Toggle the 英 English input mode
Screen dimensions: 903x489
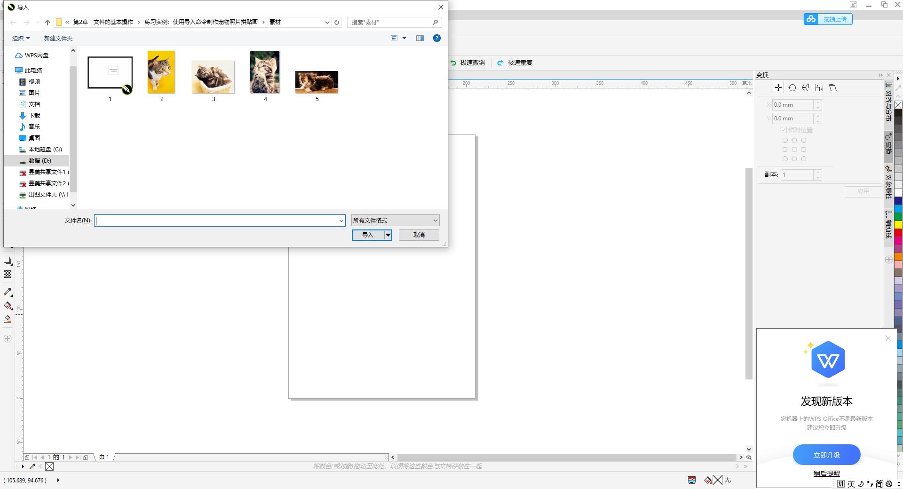(x=851, y=484)
